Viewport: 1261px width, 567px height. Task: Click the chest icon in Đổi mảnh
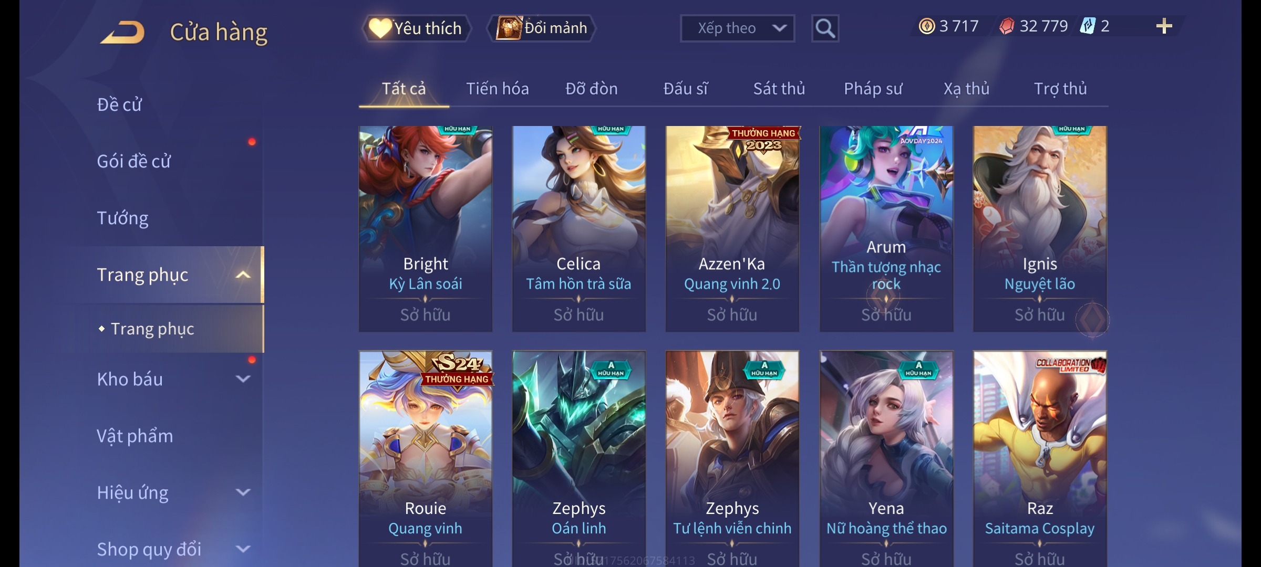click(509, 28)
